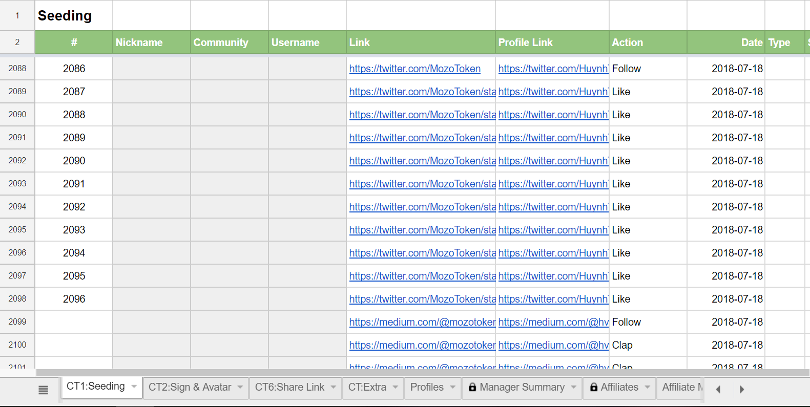Open the CT:Extra tab dropdown arrow

point(396,388)
